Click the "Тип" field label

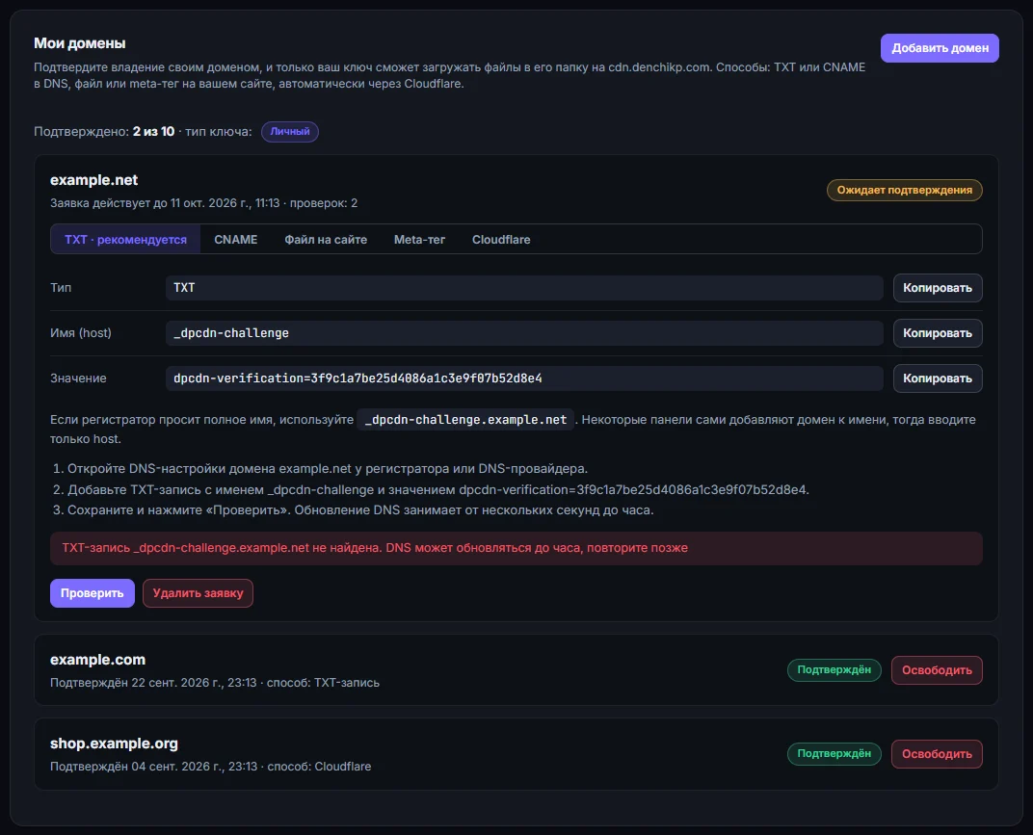point(61,288)
